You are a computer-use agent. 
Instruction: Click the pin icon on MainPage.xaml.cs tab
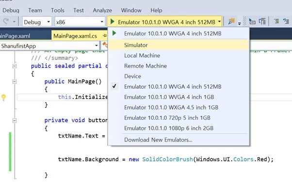[105, 35]
